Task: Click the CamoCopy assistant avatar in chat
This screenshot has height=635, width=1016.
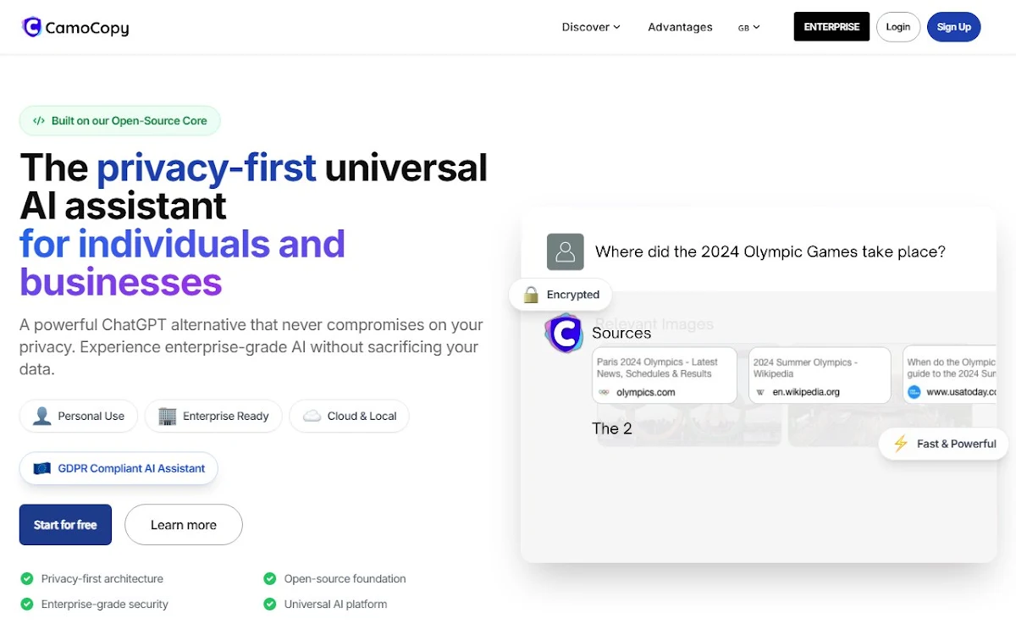Action: coord(564,333)
